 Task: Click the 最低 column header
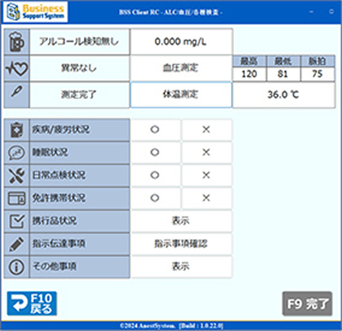[x=283, y=61]
